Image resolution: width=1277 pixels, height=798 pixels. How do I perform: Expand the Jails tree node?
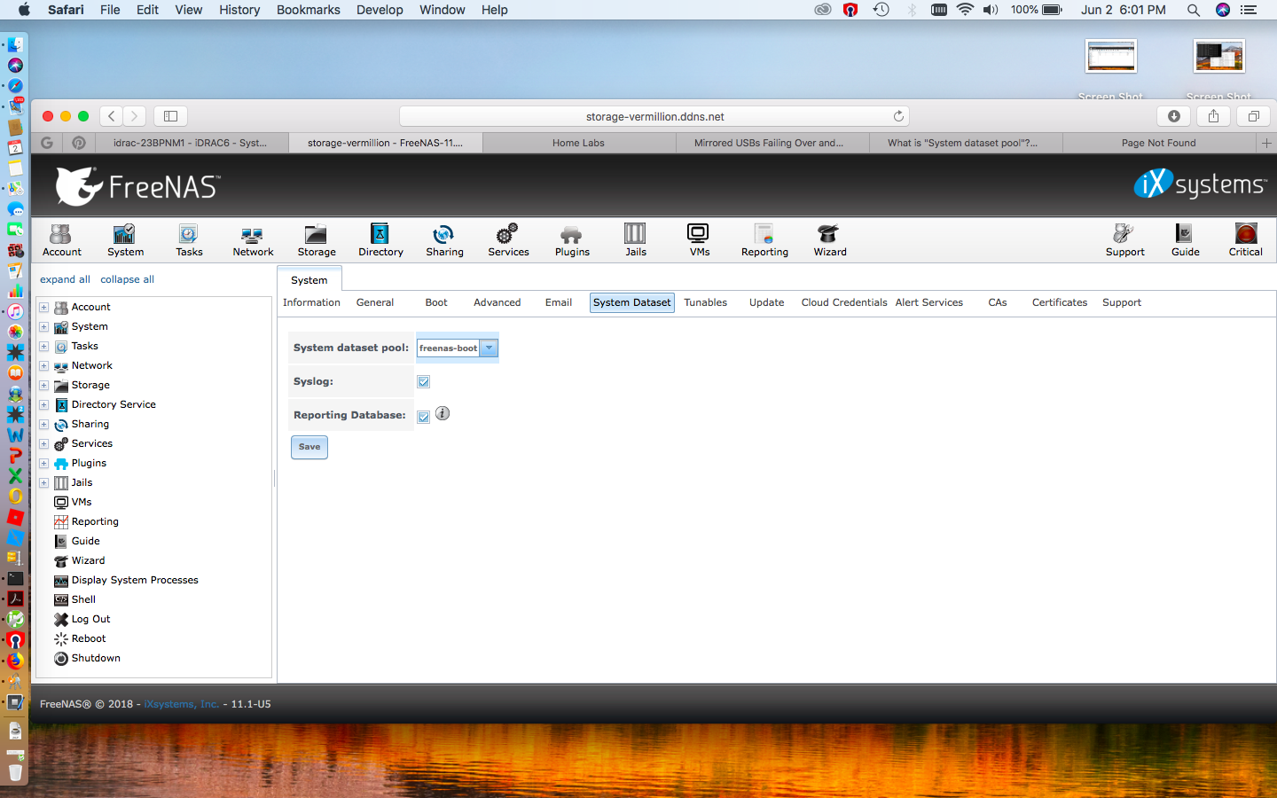click(43, 482)
